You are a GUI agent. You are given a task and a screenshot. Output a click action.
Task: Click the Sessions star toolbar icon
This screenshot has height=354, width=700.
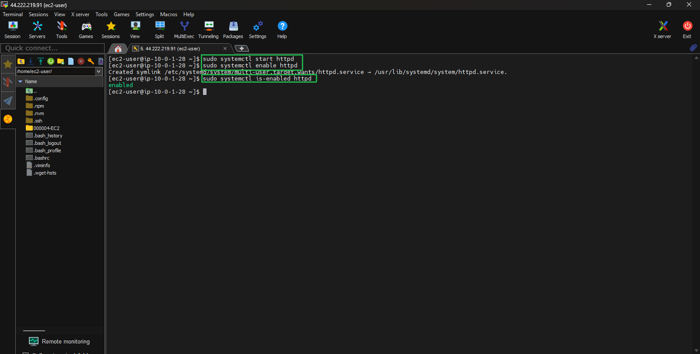pos(111,30)
